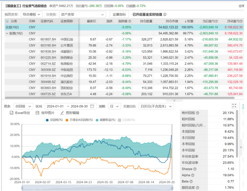Click the column settings icon before 分类 header

[x=7, y=21]
